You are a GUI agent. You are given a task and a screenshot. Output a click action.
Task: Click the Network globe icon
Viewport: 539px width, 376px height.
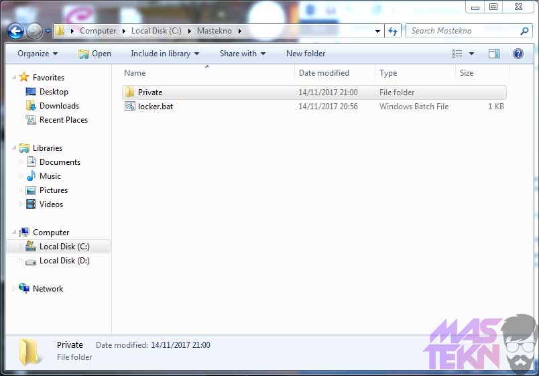[24, 288]
